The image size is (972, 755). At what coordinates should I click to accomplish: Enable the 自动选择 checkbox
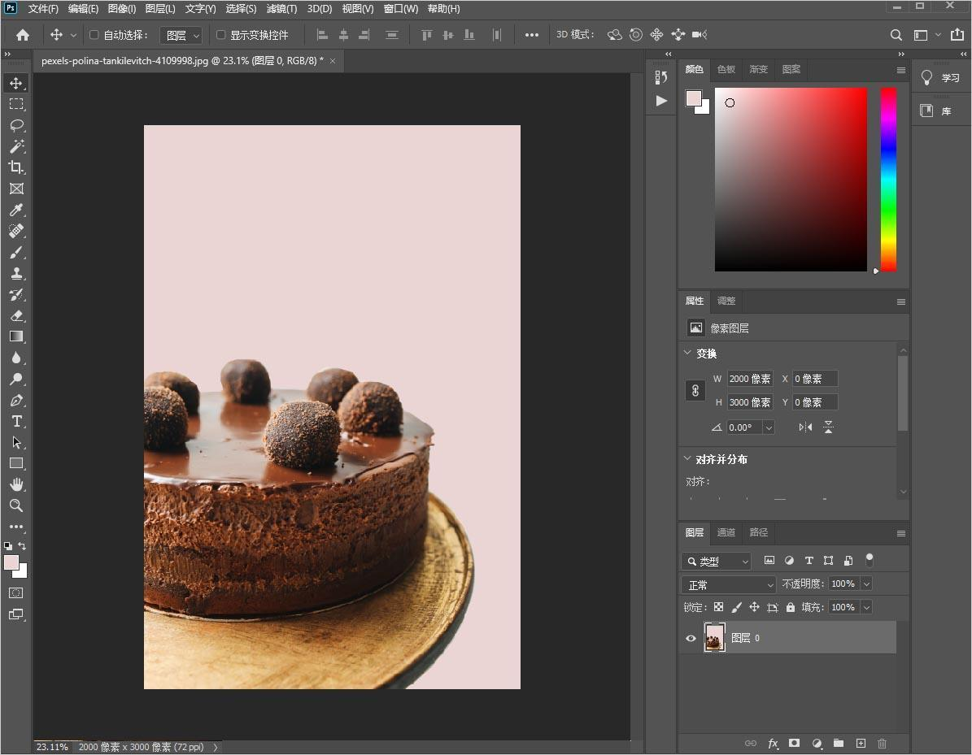[x=94, y=35]
